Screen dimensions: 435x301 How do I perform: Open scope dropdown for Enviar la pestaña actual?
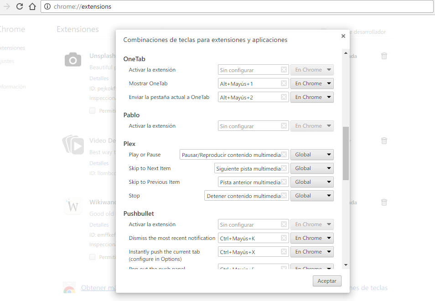click(x=312, y=97)
